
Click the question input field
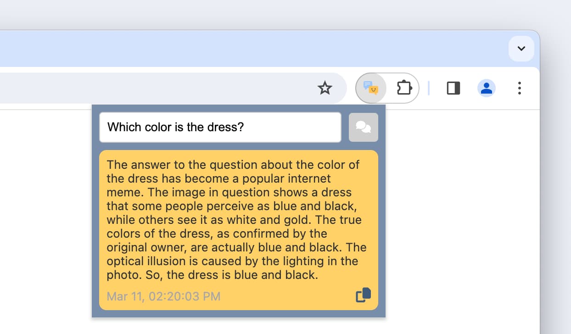(220, 127)
